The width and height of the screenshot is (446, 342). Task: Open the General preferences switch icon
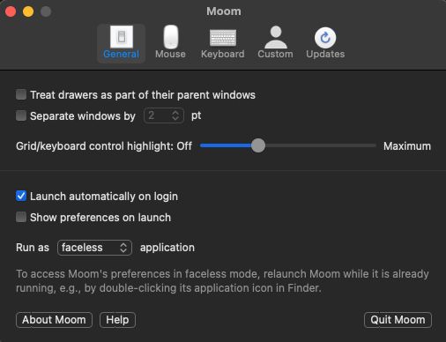tap(122, 37)
